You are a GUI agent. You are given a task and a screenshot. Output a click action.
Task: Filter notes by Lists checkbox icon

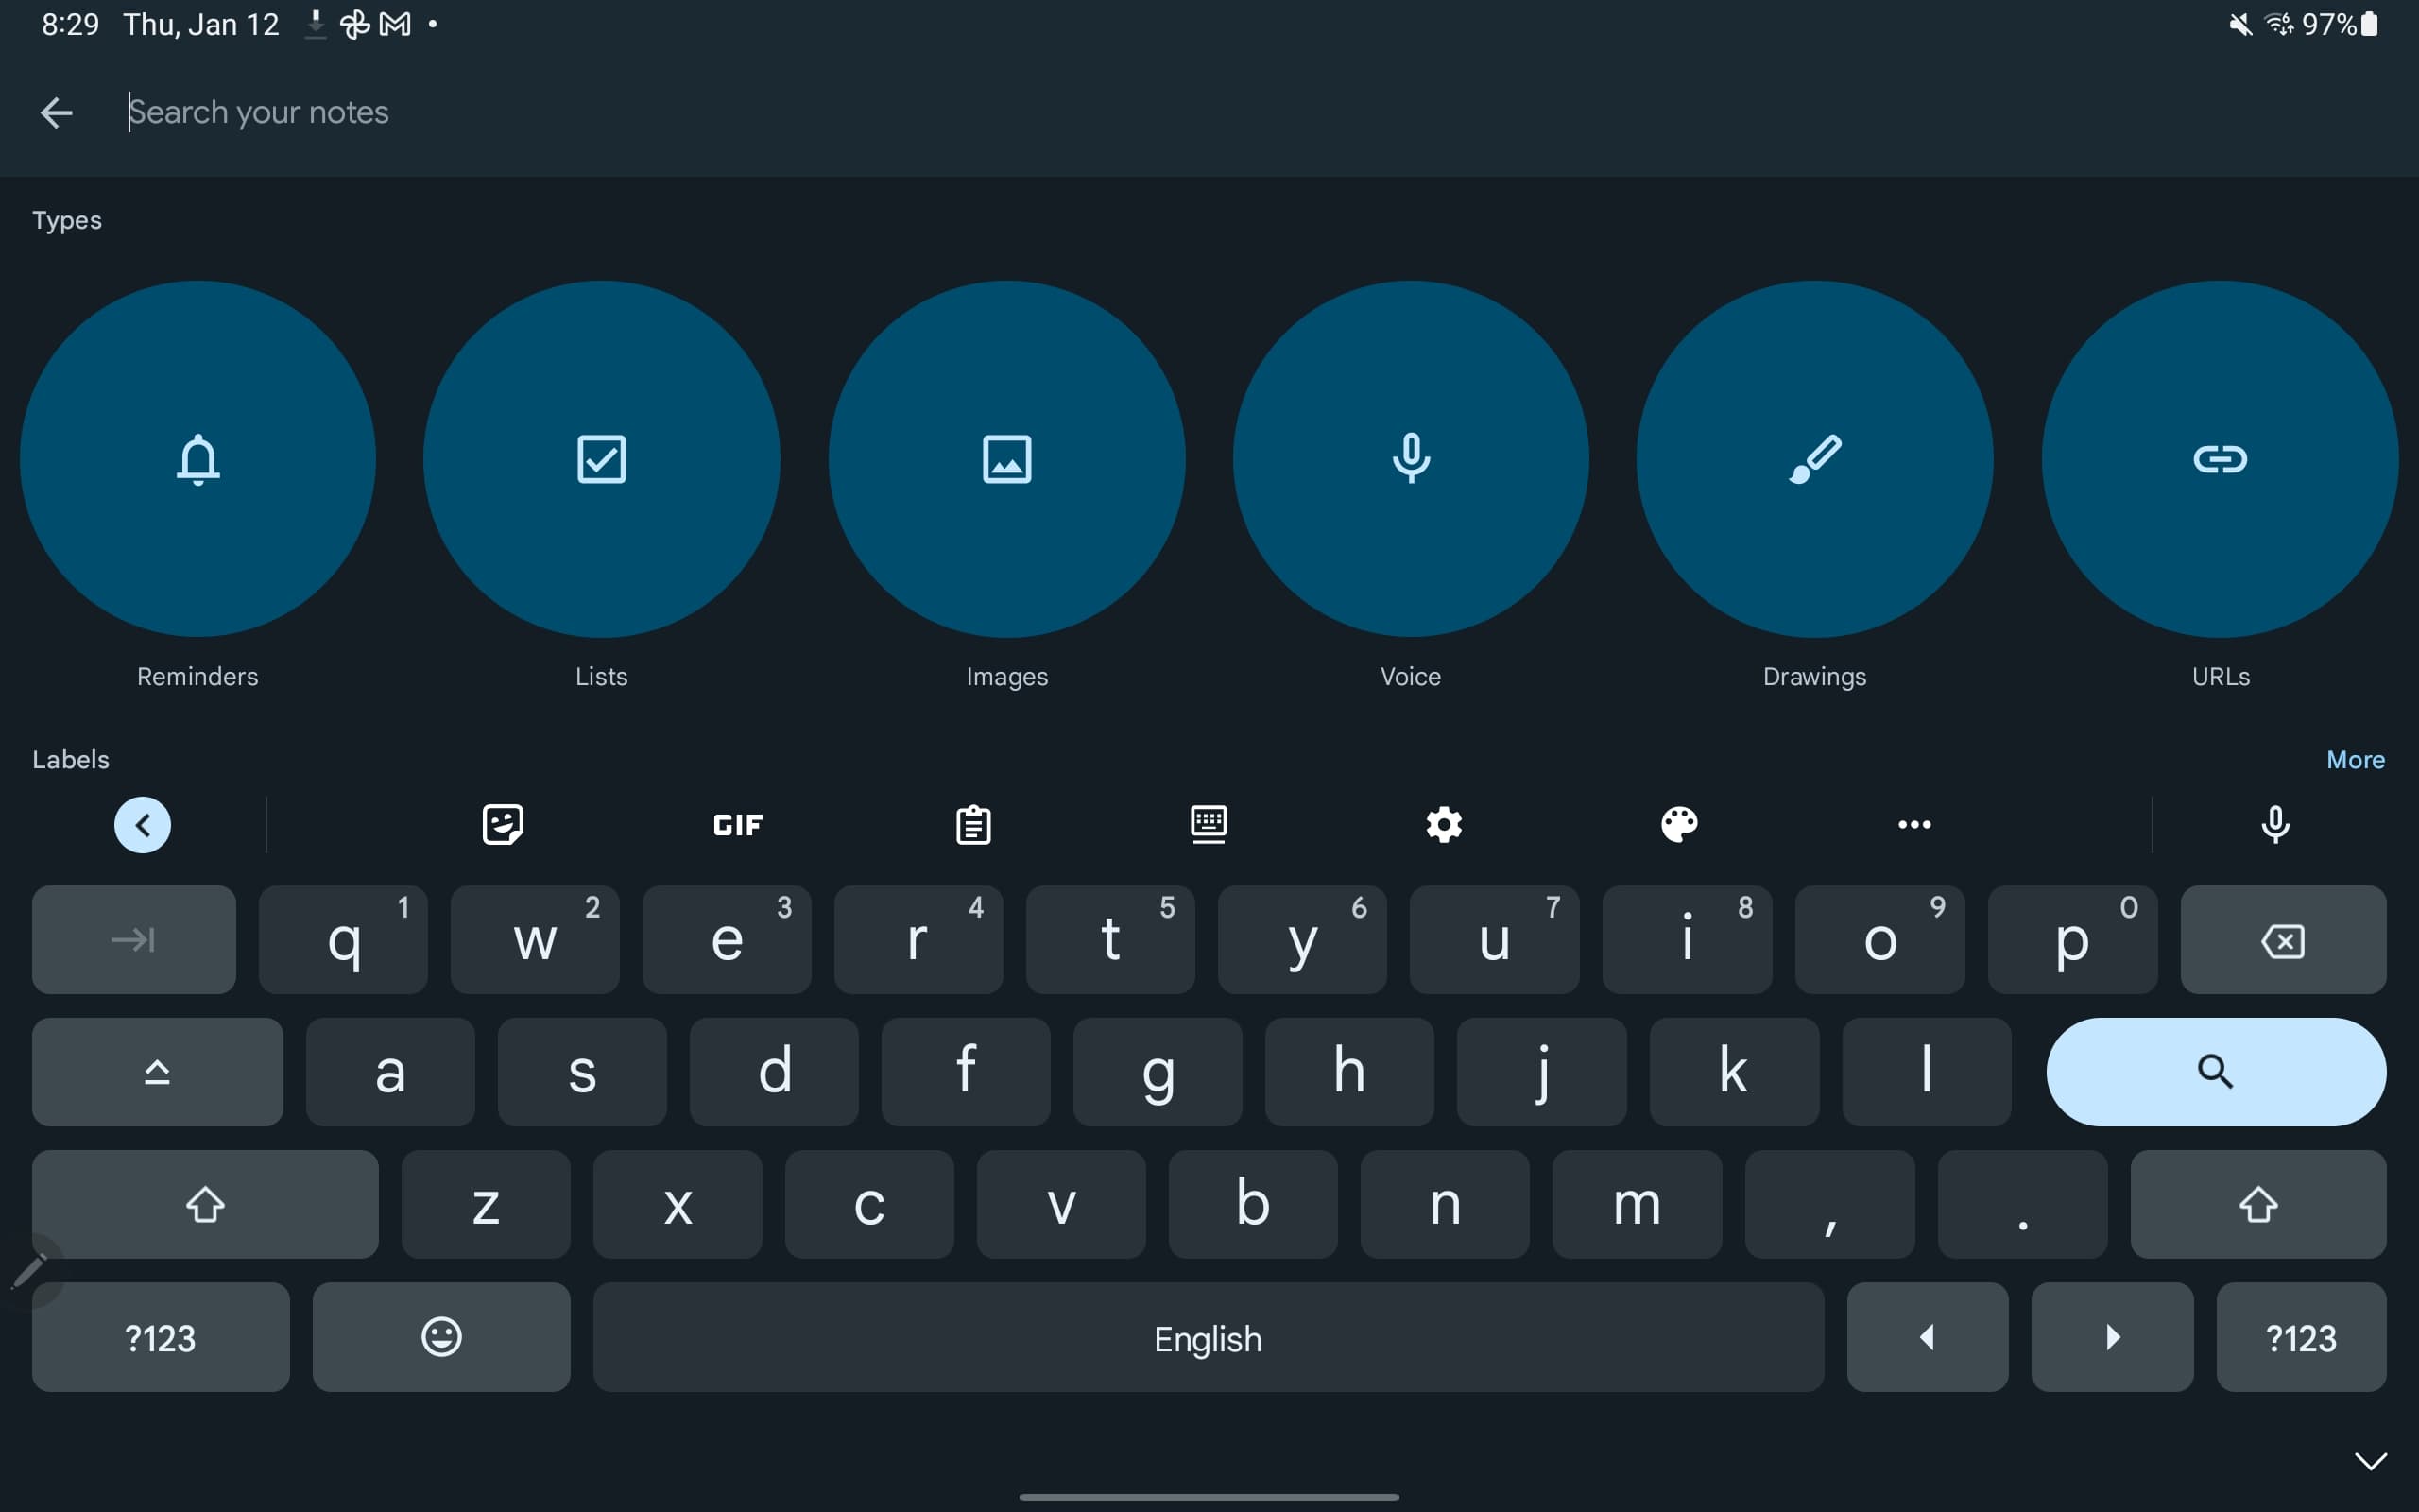click(602, 459)
